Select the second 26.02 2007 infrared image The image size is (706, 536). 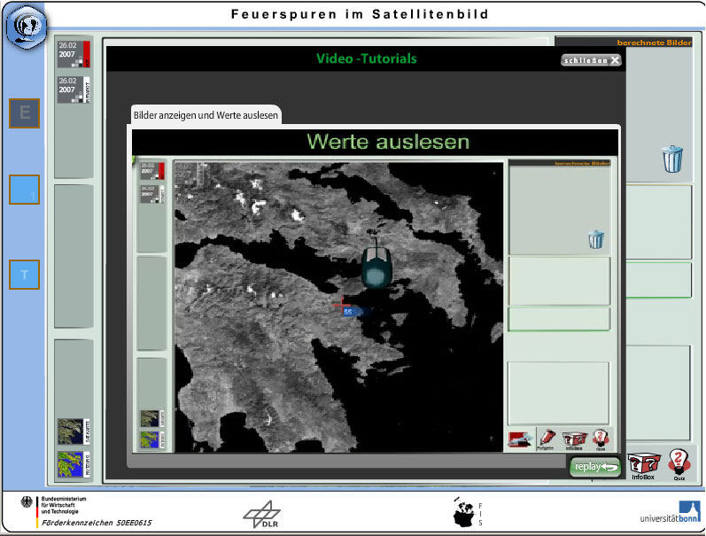click(74, 89)
